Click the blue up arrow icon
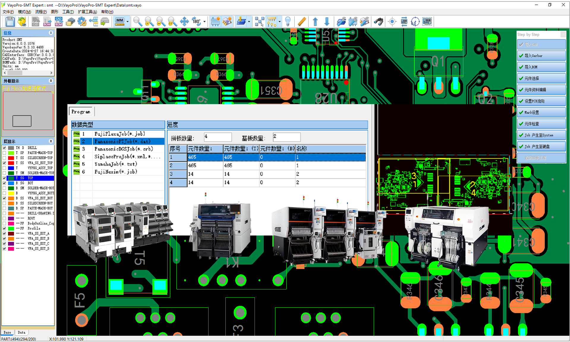 [x=315, y=22]
